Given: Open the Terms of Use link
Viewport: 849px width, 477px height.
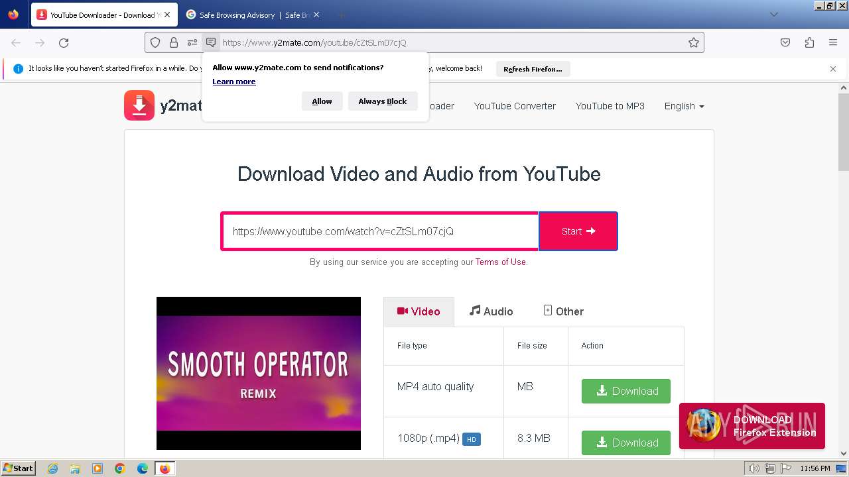Looking at the screenshot, I should tap(500, 262).
